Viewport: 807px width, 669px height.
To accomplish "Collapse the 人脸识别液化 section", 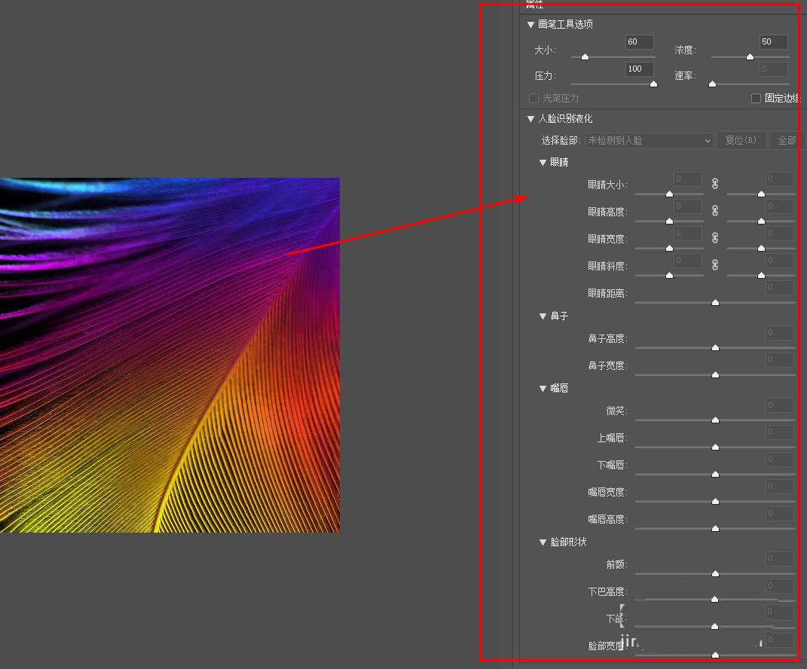I will click(x=530, y=119).
